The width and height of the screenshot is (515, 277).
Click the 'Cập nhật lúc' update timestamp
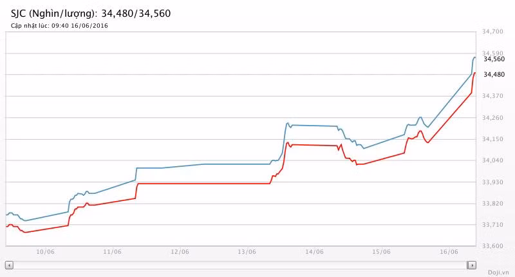click(59, 26)
